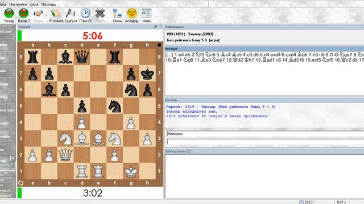Click the black knight on f5
Viewport: 364px width, 204px height.
115,106
